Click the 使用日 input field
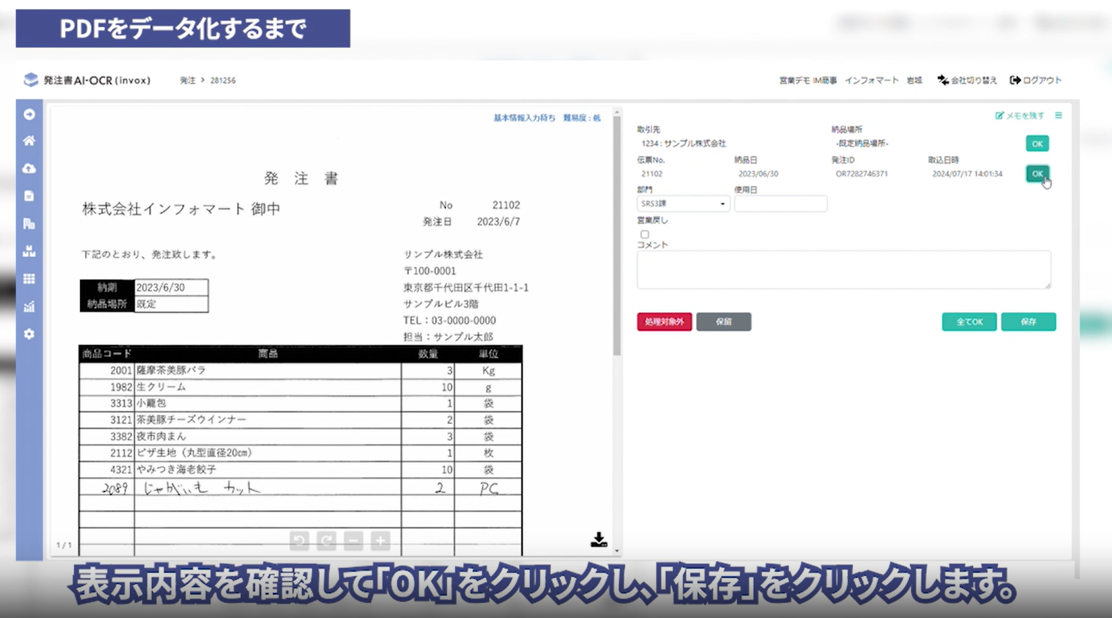1112x618 pixels. click(780, 204)
